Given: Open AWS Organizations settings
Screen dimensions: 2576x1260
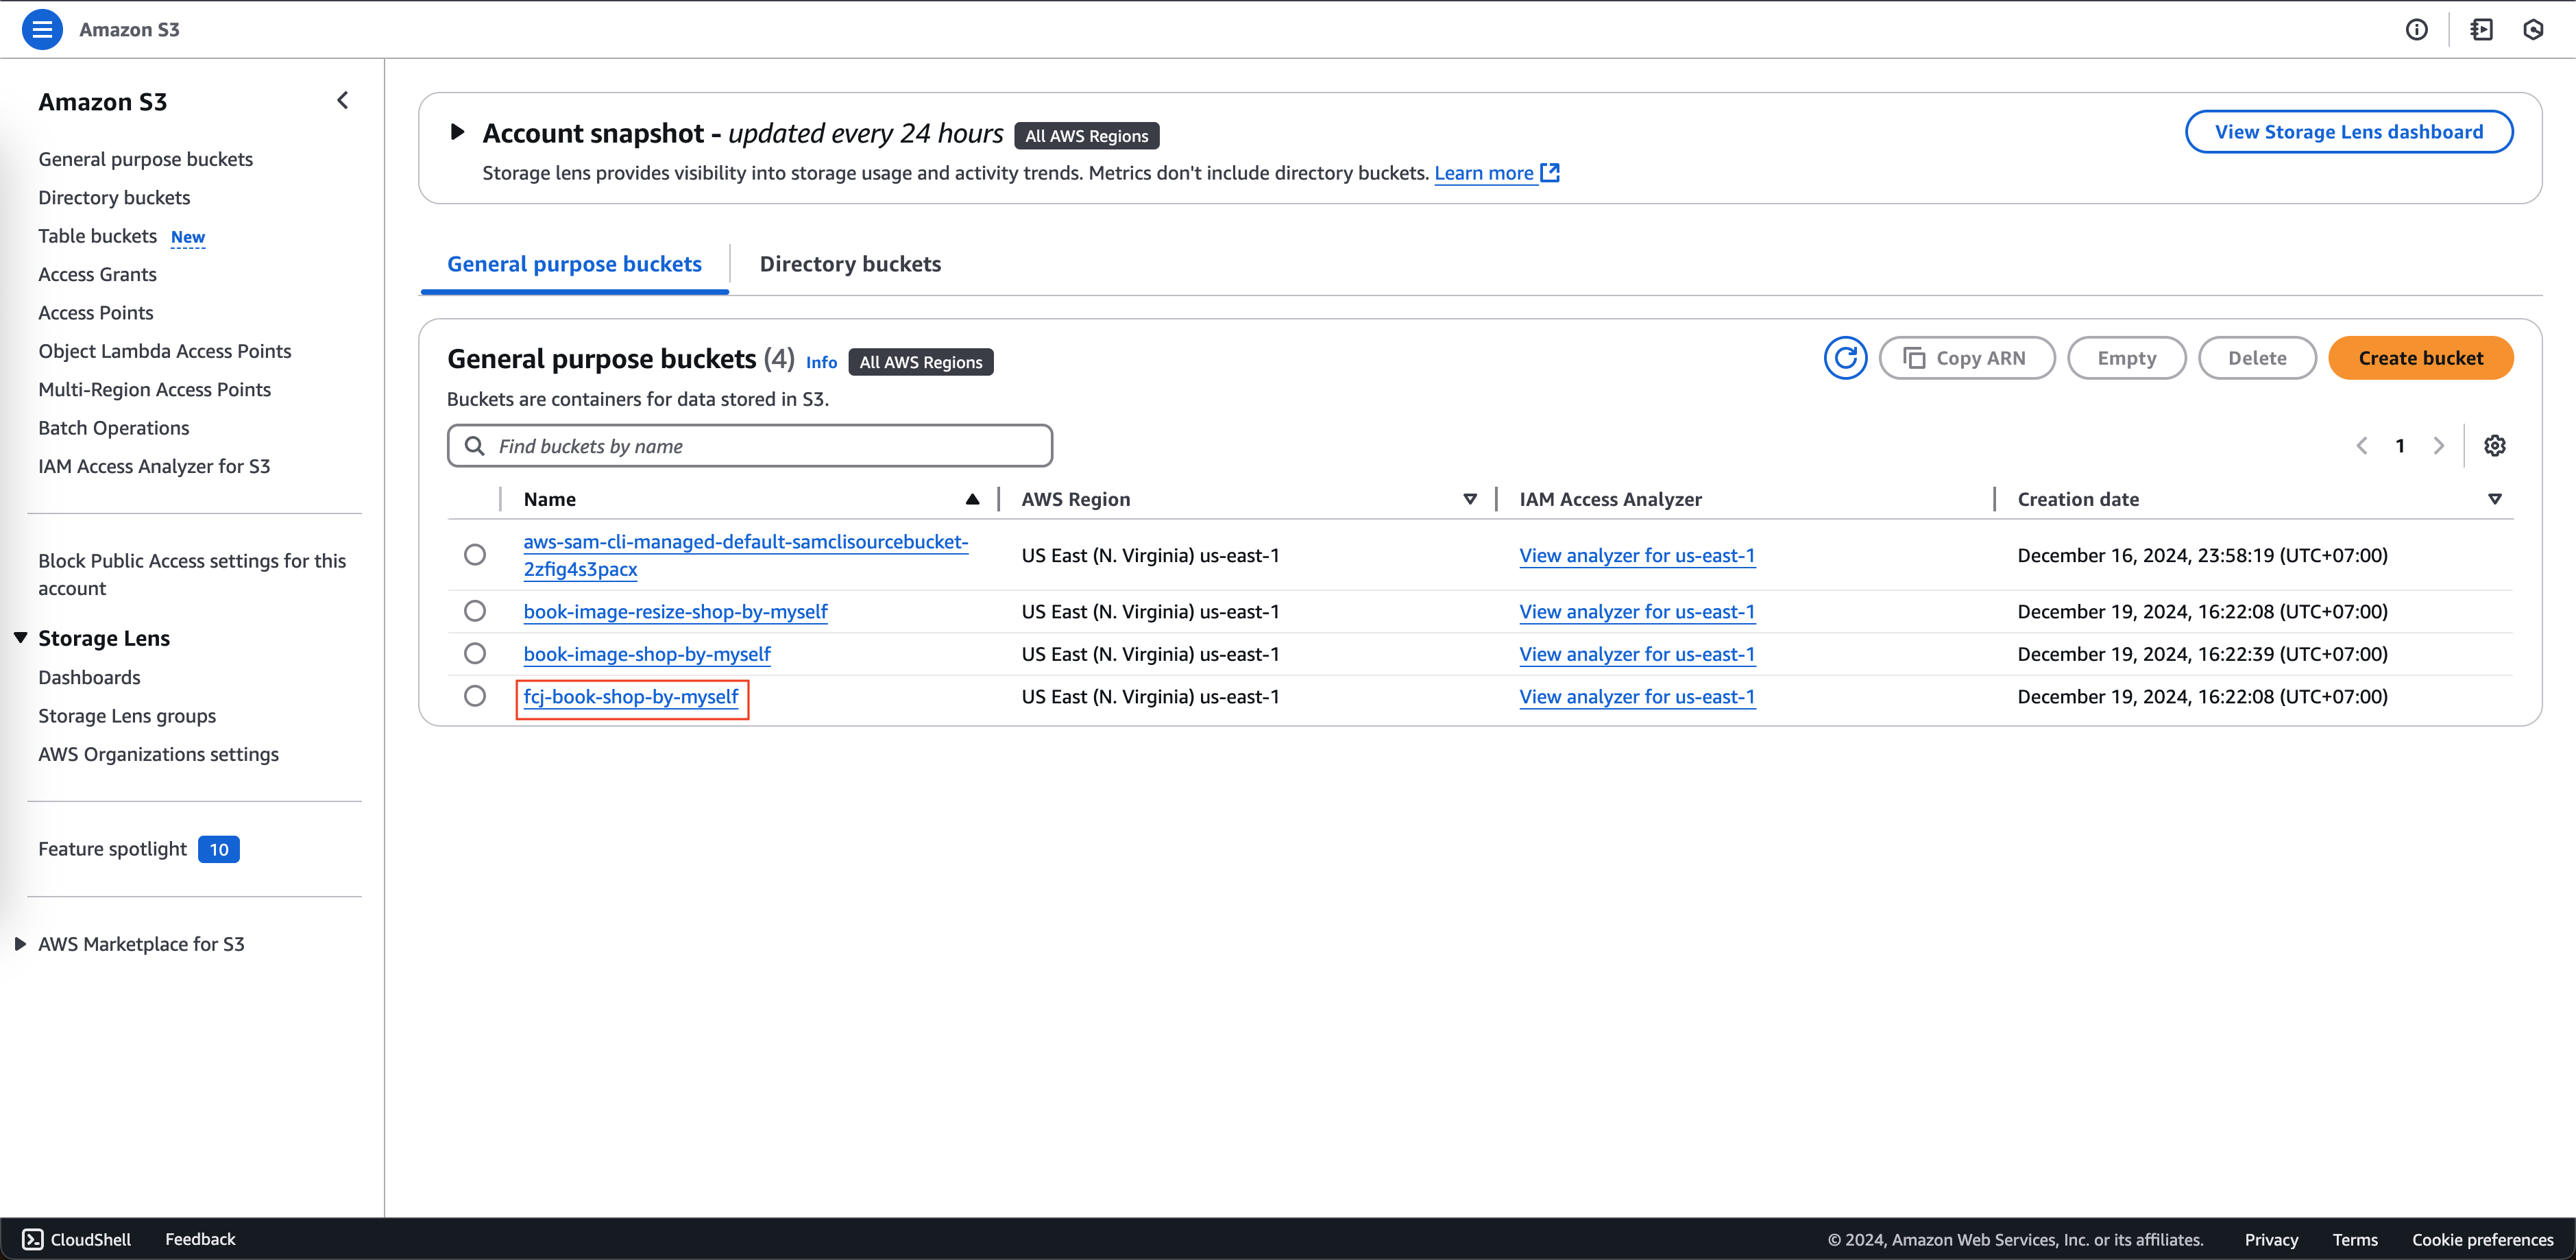Looking at the screenshot, I should pyautogui.click(x=158, y=754).
